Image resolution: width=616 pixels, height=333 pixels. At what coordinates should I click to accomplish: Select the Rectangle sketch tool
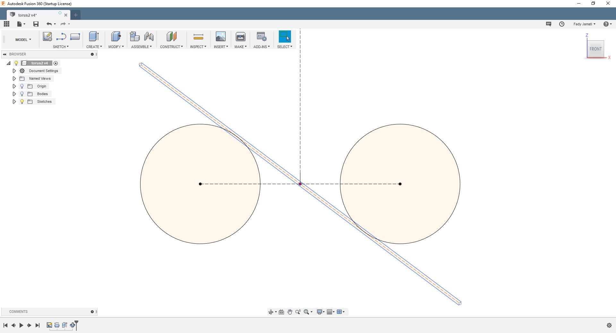[x=75, y=37]
